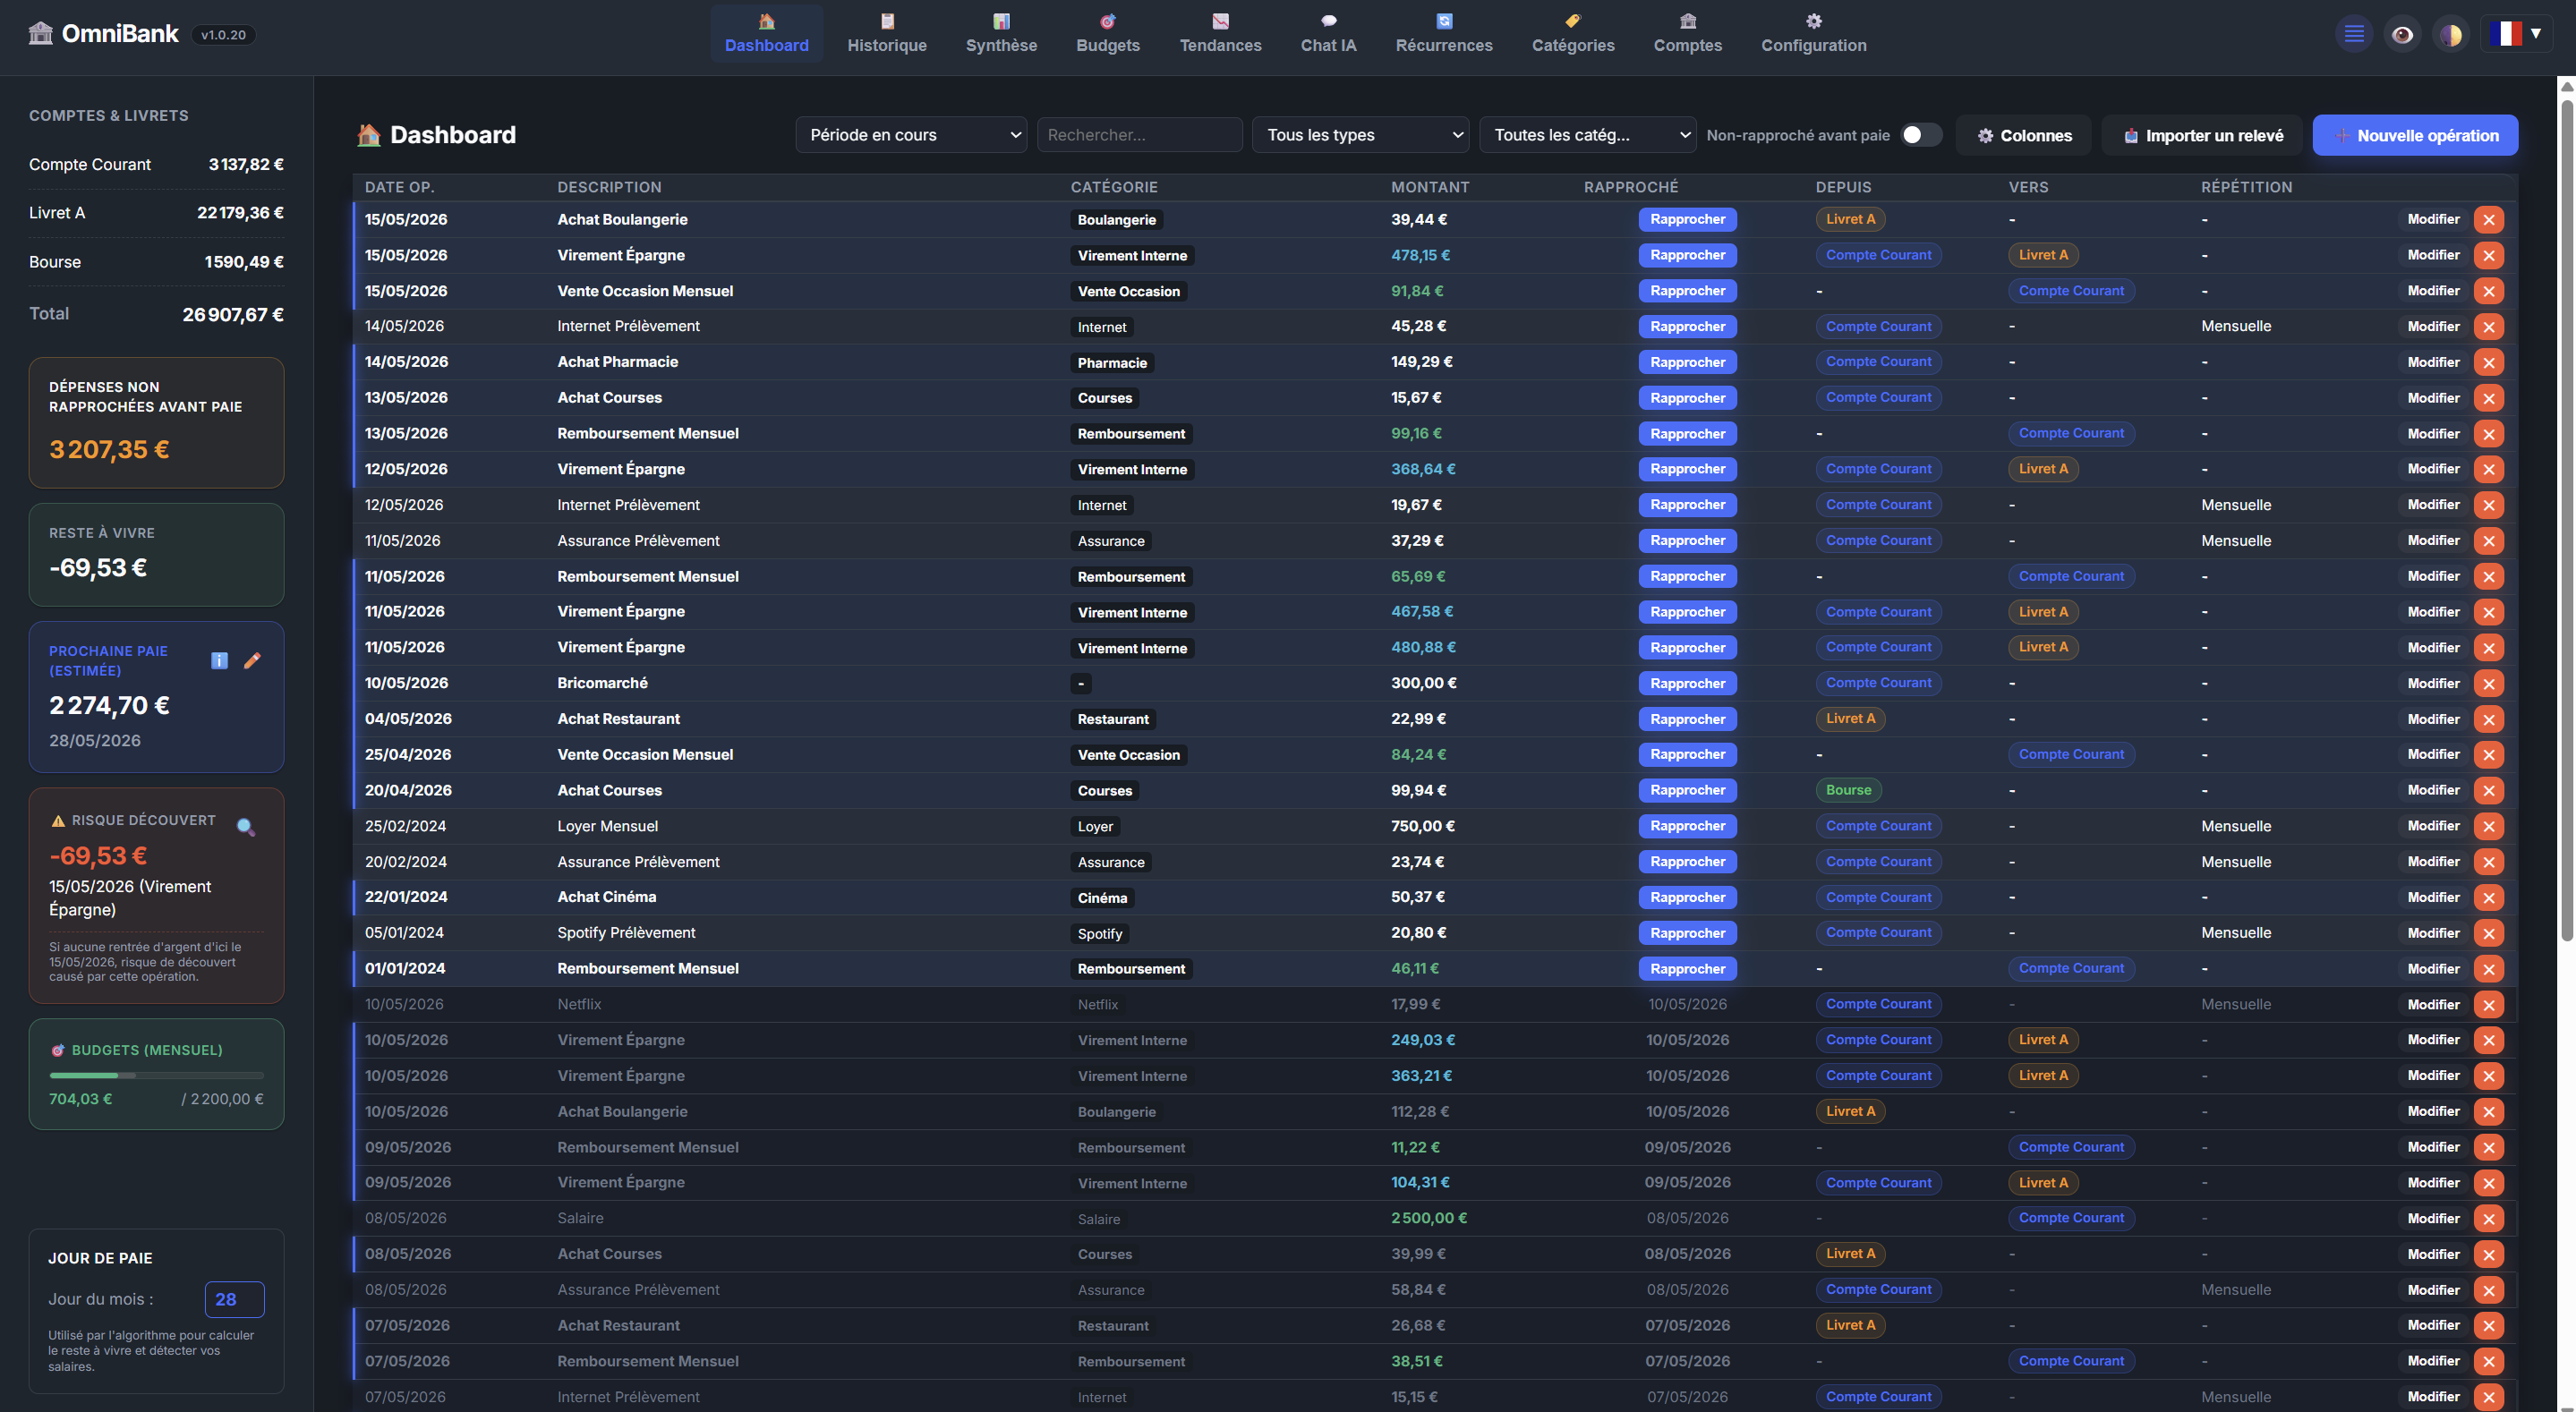Select the Bourse account in sidebar
2576x1412 pixels.
(x=156, y=261)
